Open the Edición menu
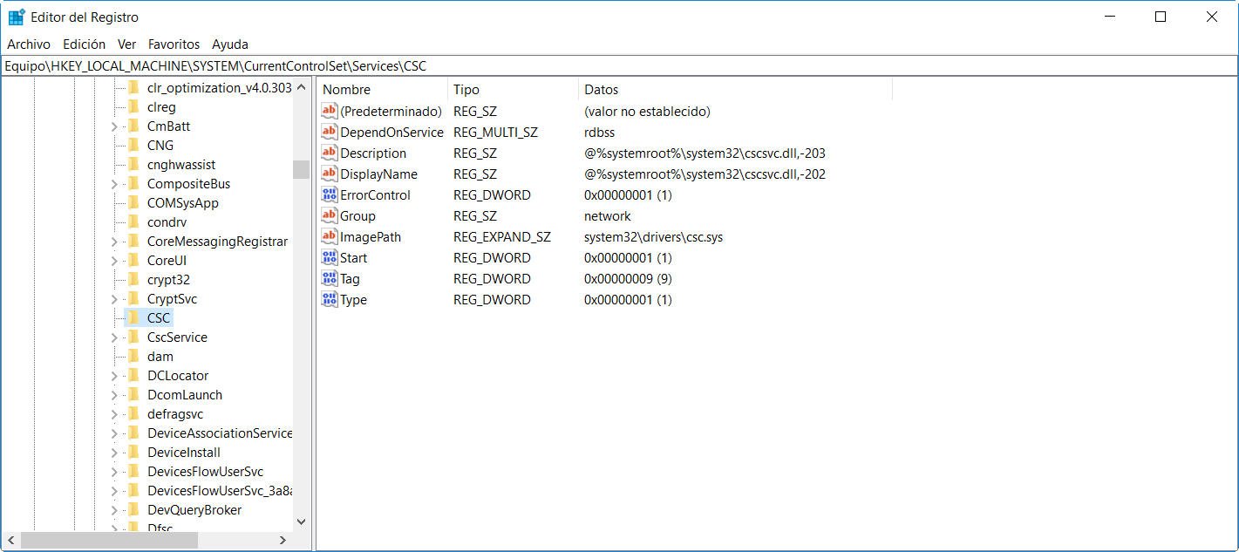 [85, 44]
